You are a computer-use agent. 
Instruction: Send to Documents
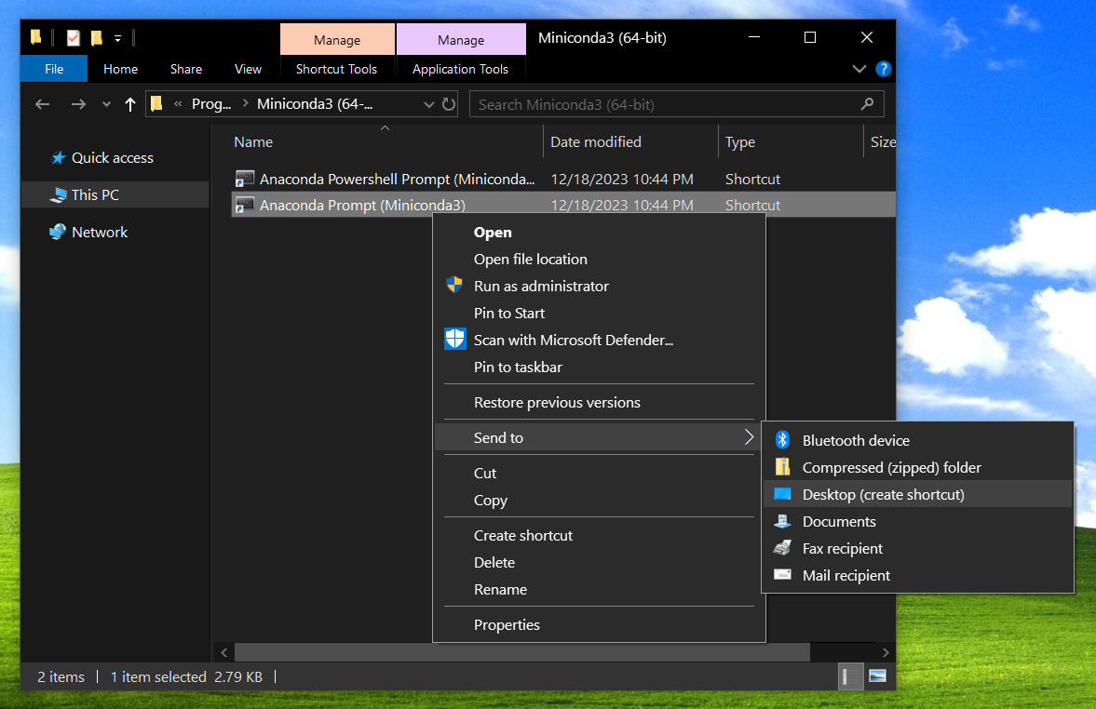point(917,521)
